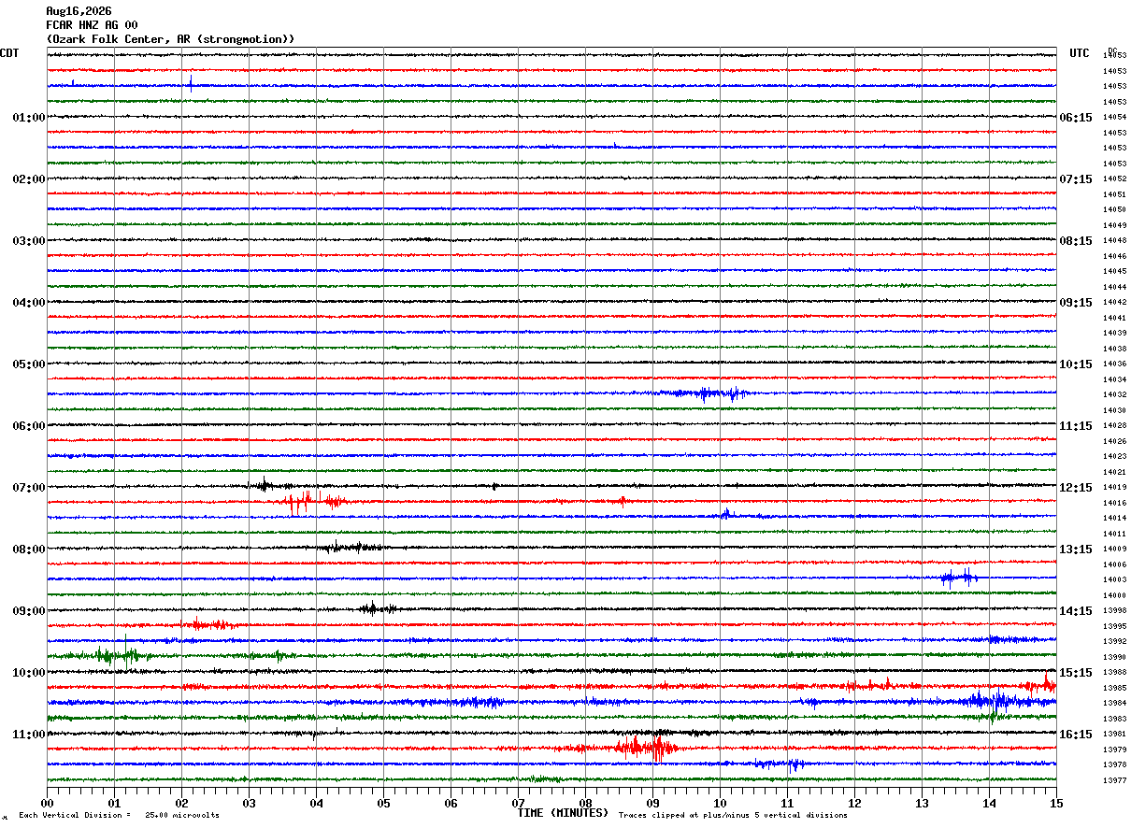
Task: Click the 07:00 CDT hour label
Action: (x=29, y=488)
